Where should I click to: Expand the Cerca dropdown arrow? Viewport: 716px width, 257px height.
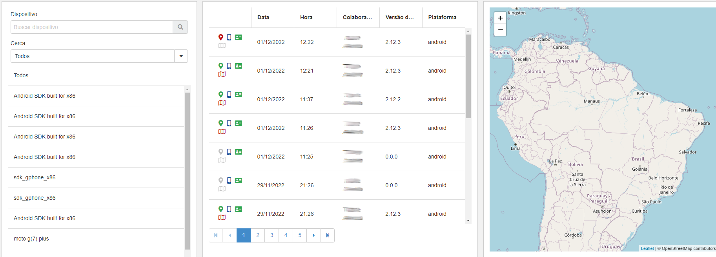click(x=181, y=56)
